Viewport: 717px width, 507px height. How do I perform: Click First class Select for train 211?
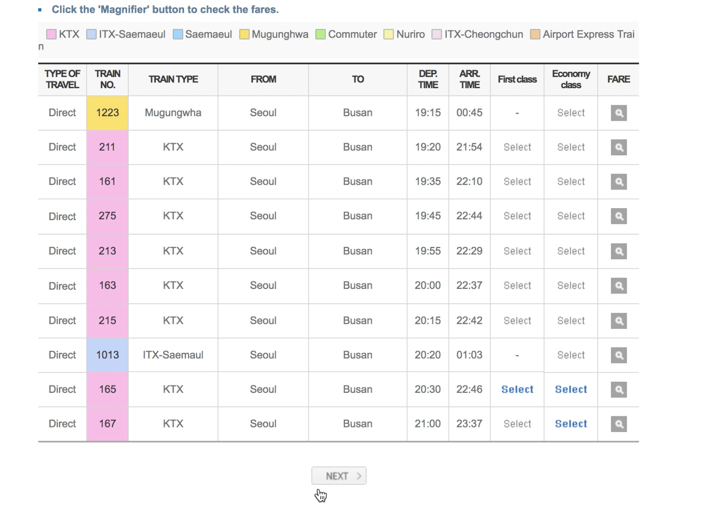coord(517,147)
